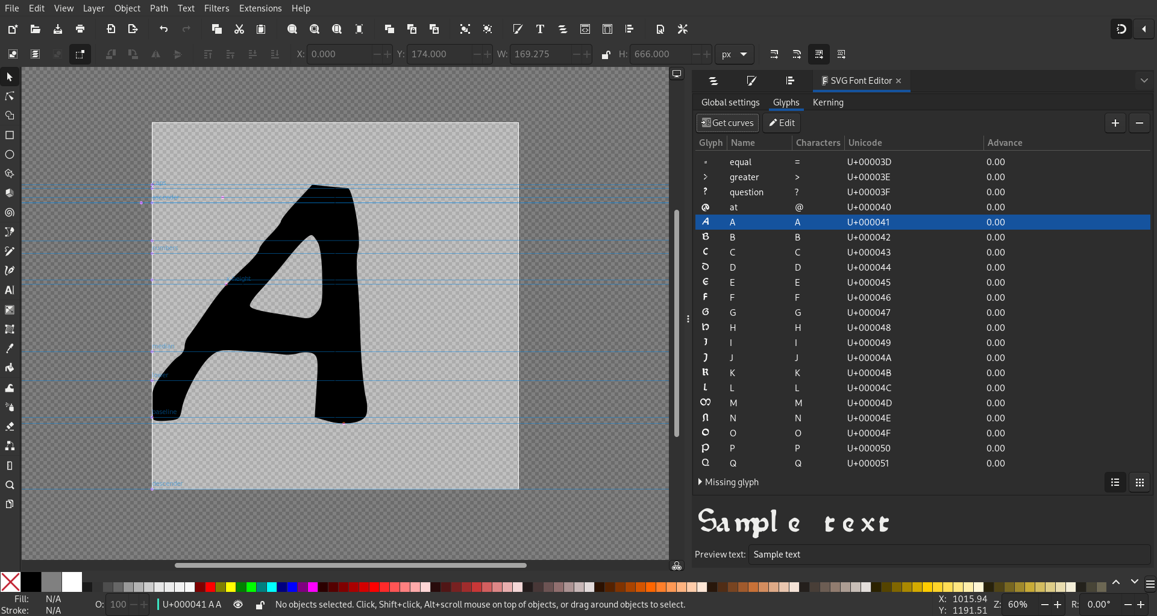This screenshot has height=616, width=1157.
Task: Select the Zoom tool in toolbox
Action: (x=10, y=485)
